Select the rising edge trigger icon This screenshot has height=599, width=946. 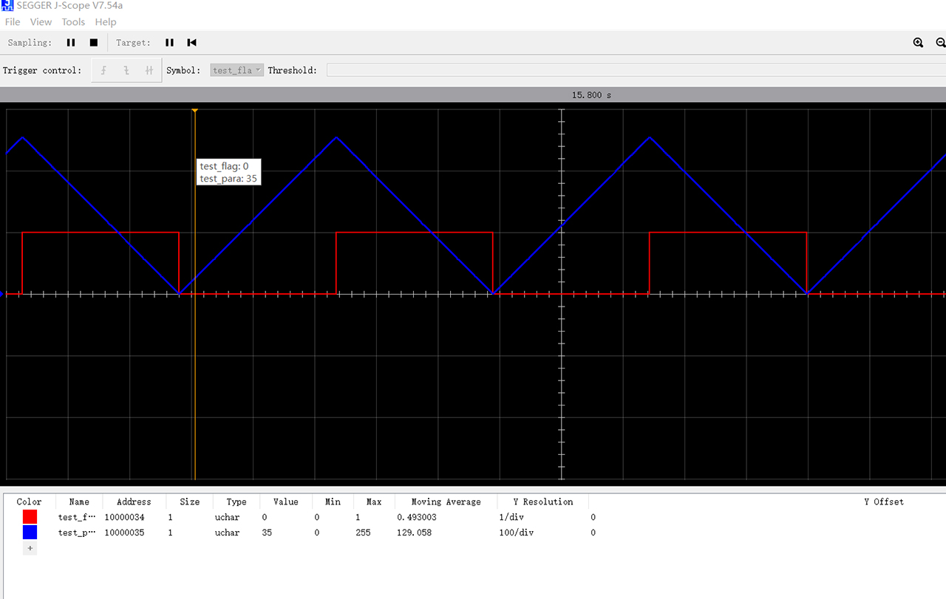pyautogui.click(x=103, y=71)
